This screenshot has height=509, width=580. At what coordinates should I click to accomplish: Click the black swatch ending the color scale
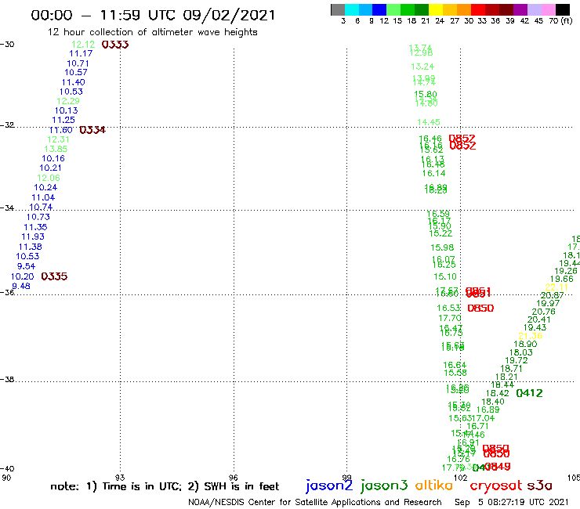pos(562,9)
